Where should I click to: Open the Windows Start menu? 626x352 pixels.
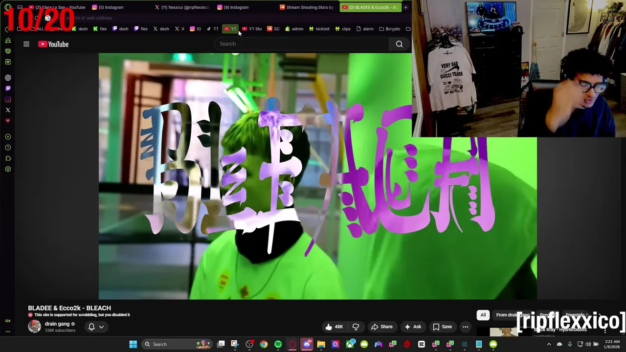[x=133, y=344]
